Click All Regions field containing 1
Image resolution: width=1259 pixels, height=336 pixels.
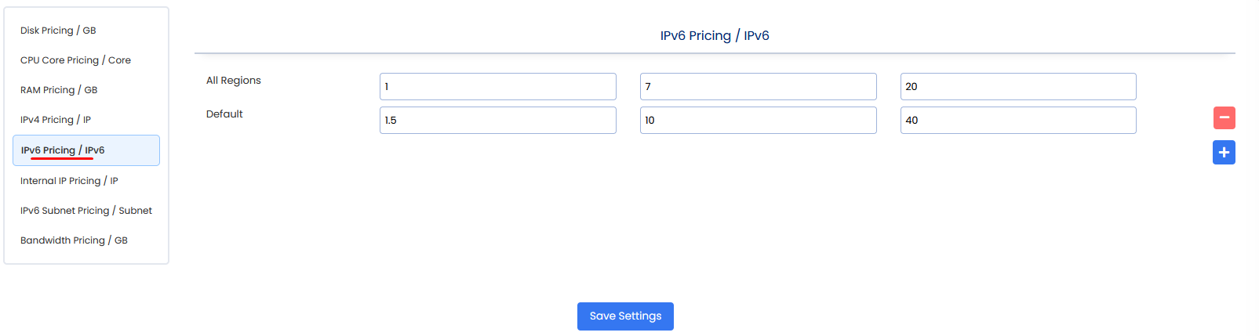497,86
